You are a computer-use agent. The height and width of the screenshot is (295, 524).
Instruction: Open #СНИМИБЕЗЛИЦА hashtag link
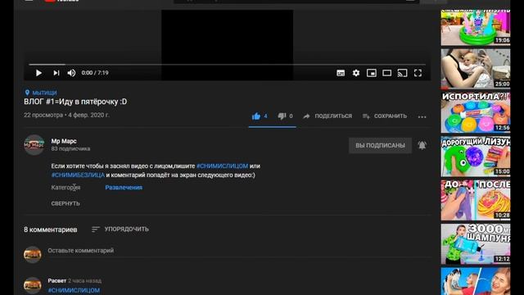click(x=78, y=175)
